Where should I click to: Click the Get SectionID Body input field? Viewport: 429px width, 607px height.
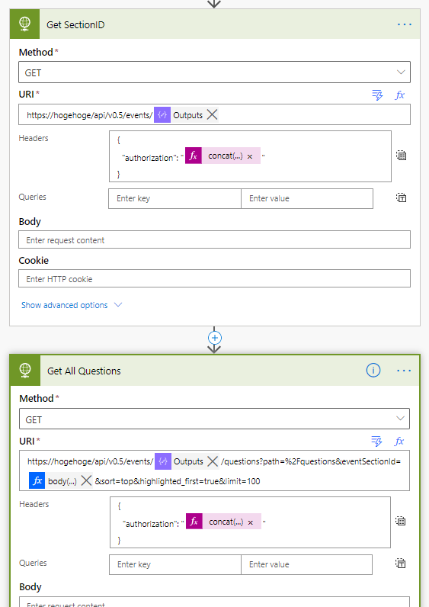214,240
